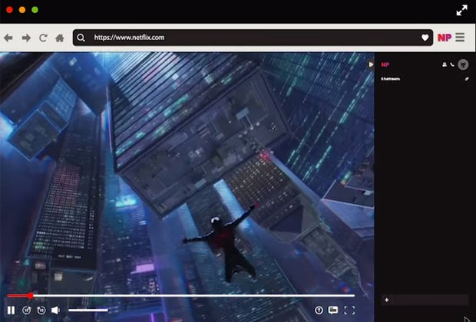The image size is (476, 322).
Task: Pause the video playback
Action: click(12, 310)
